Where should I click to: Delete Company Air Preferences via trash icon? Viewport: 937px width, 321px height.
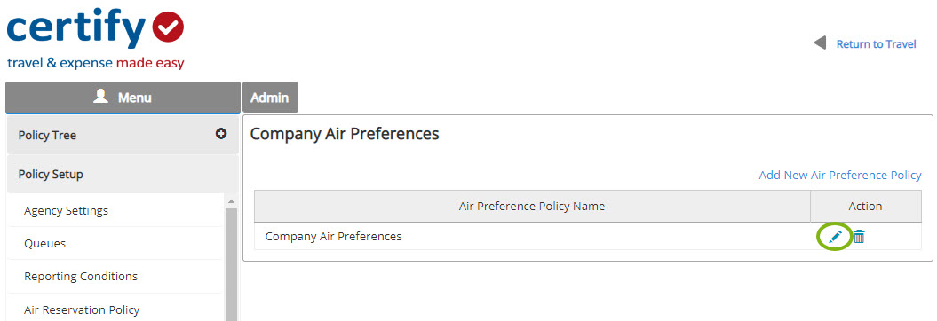(x=859, y=237)
